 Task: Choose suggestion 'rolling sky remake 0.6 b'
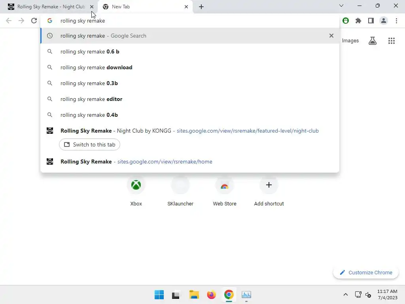point(190,52)
